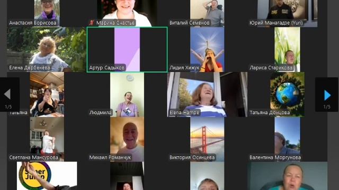
Task: Select Elena Hampe video tile
Action: click(x=207, y=94)
